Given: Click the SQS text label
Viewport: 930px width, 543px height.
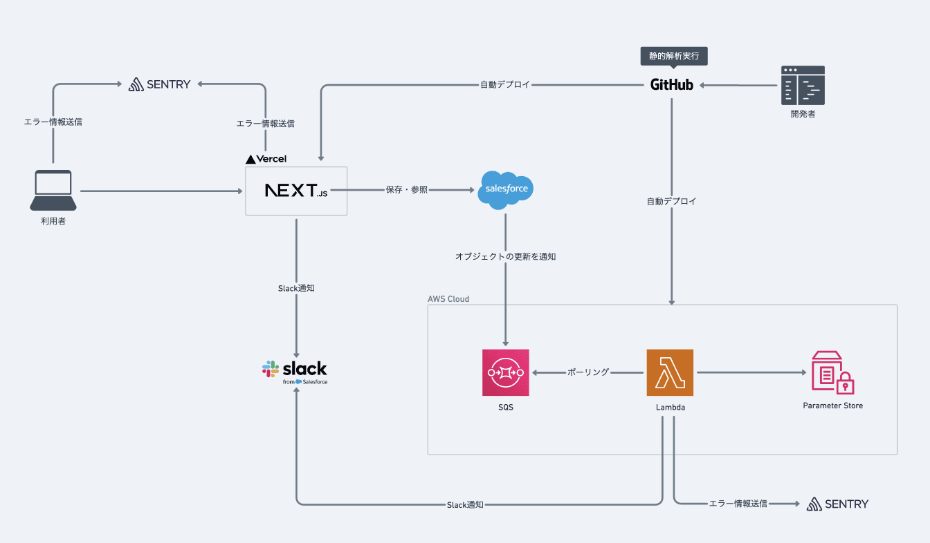Looking at the screenshot, I should (506, 408).
